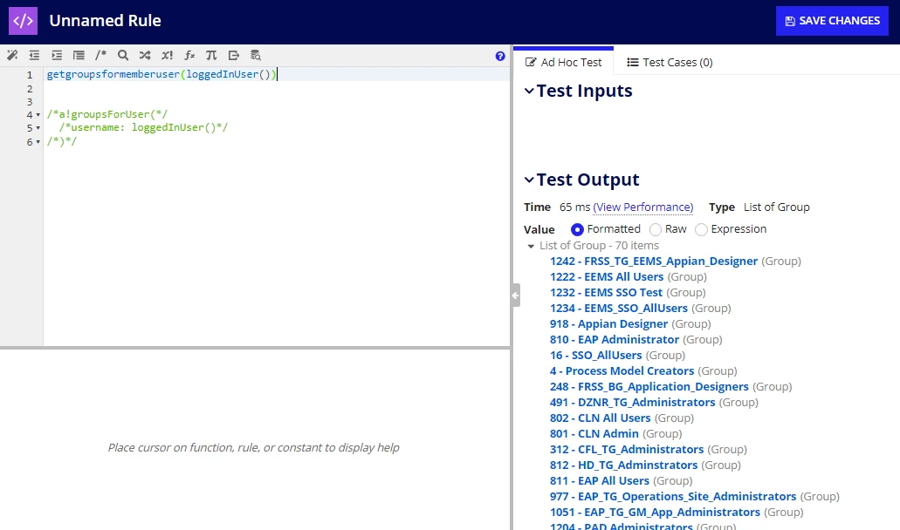Toggle comment with the /* icon

point(100,56)
